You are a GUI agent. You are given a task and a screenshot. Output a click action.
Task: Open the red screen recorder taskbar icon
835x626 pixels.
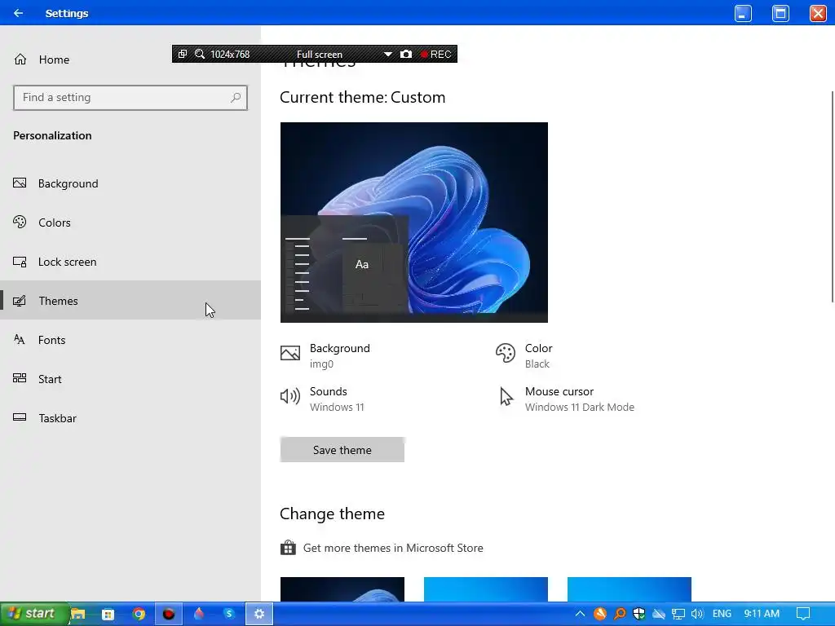169,615
